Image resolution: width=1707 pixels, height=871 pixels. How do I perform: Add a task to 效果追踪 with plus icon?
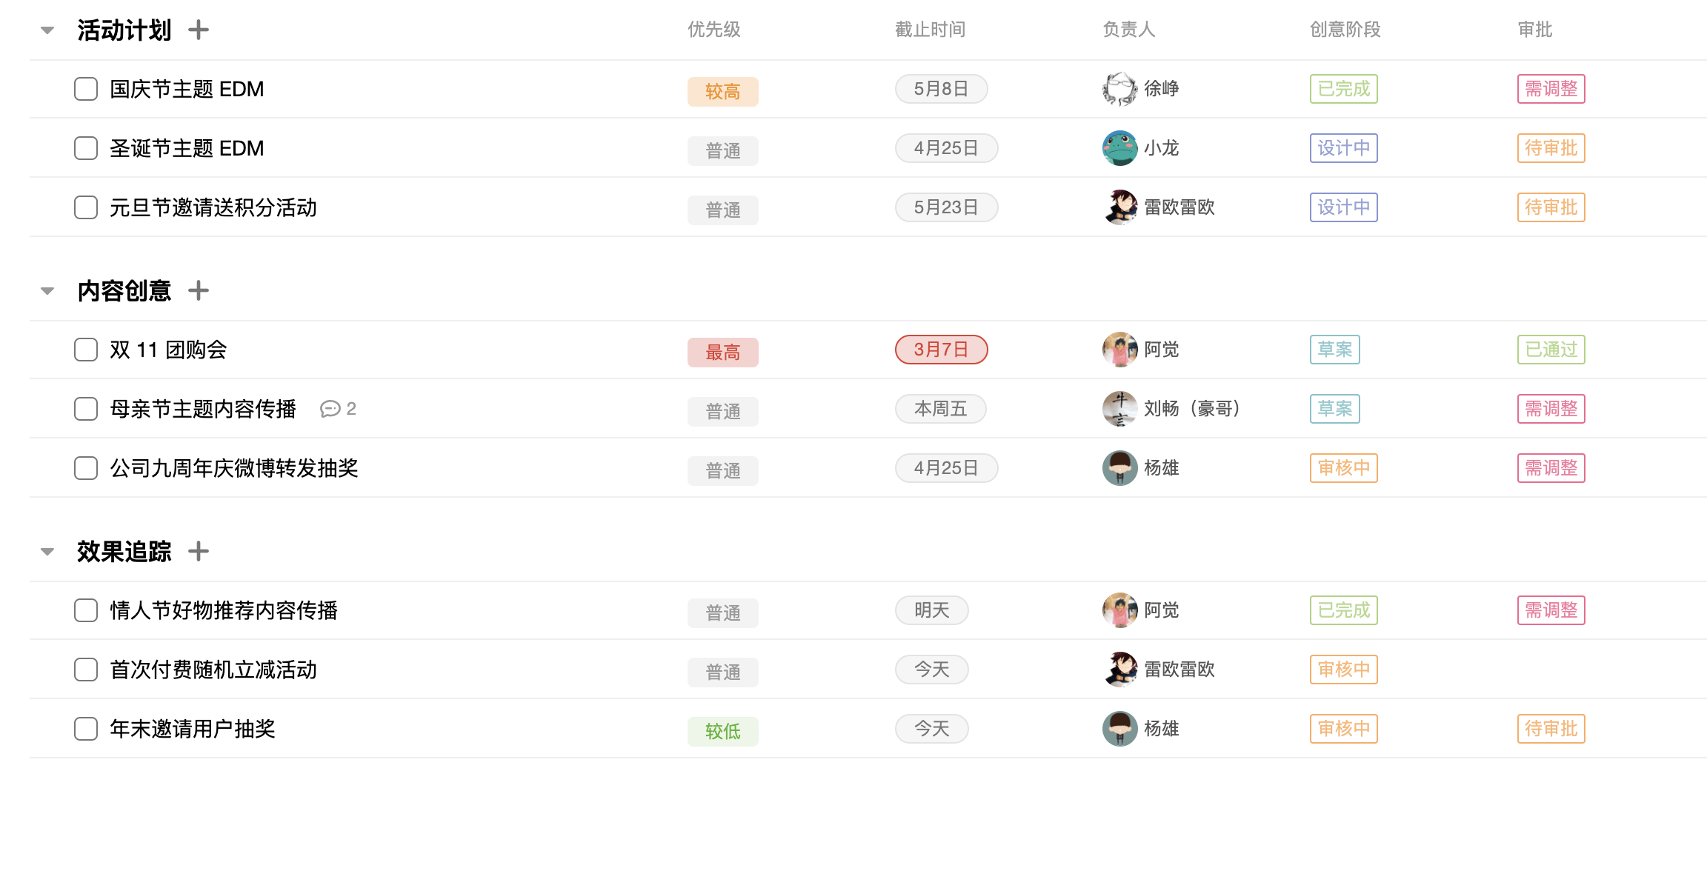(198, 552)
